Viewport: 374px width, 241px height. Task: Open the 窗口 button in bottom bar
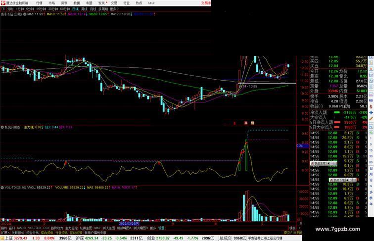12,228
